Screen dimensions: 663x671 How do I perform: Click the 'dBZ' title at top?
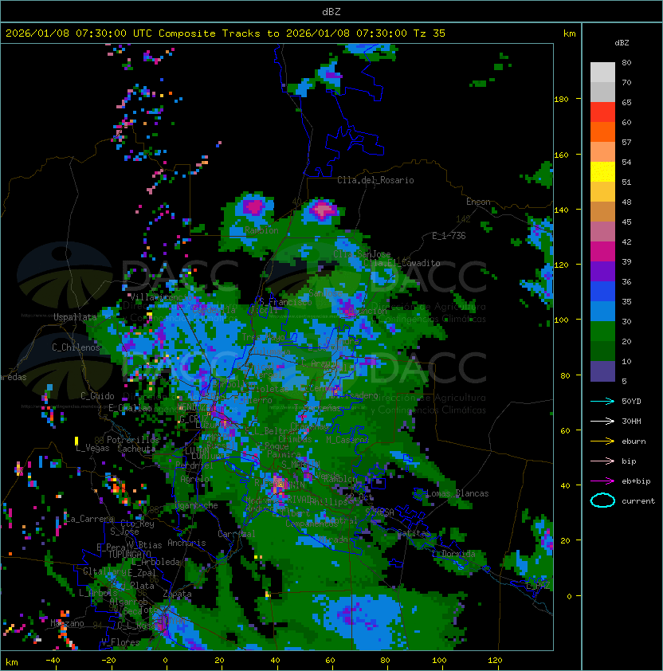pyautogui.click(x=331, y=11)
